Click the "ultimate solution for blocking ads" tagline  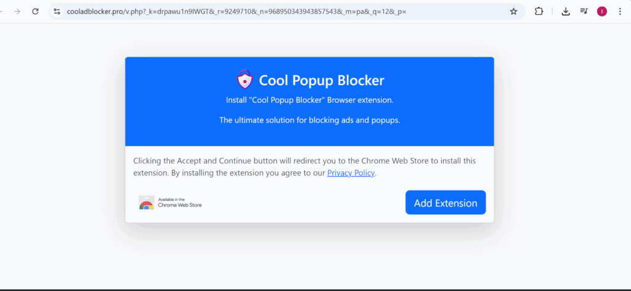coord(309,120)
